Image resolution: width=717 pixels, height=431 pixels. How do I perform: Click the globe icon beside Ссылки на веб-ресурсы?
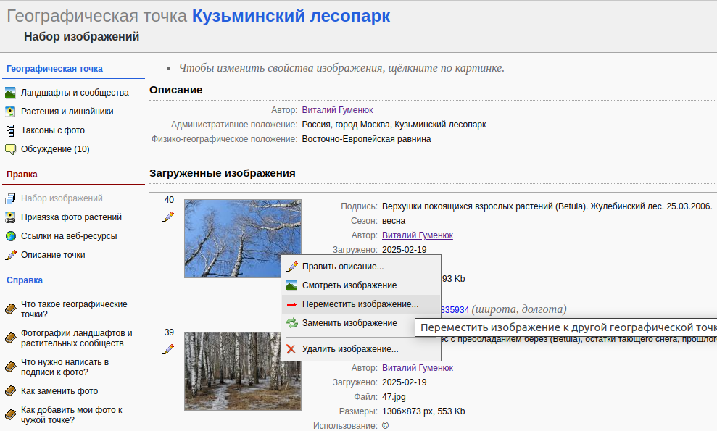pyautogui.click(x=10, y=236)
